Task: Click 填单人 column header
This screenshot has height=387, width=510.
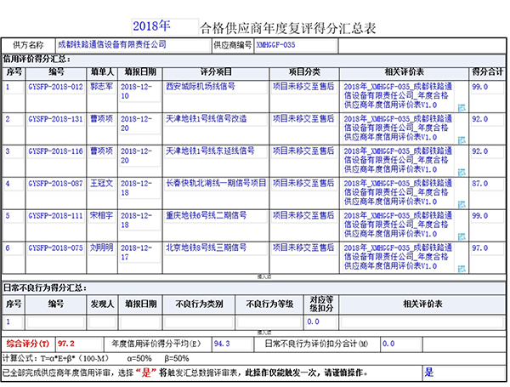Action: pos(102,72)
